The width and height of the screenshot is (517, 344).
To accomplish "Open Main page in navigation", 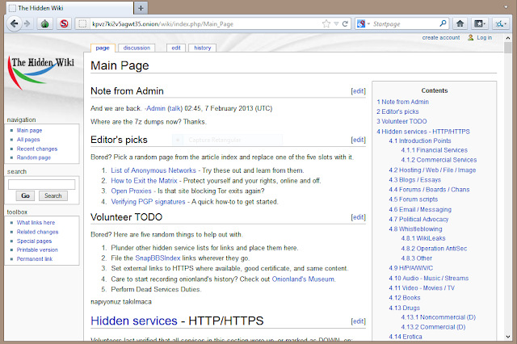I will [x=29, y=131].
